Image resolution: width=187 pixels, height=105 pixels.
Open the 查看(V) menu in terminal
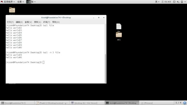point(28,22)
